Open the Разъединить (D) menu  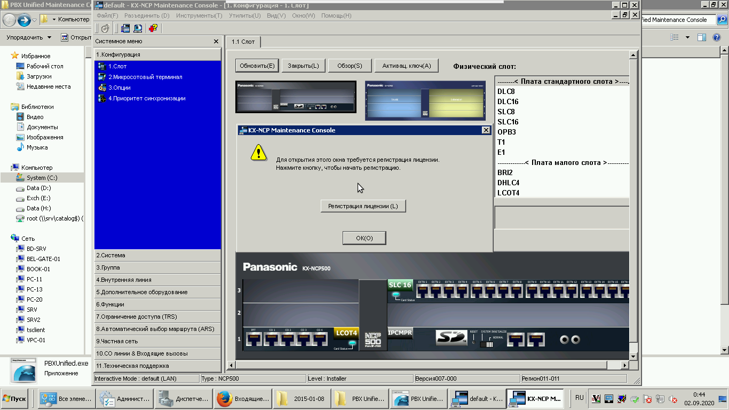coord(147,15)
